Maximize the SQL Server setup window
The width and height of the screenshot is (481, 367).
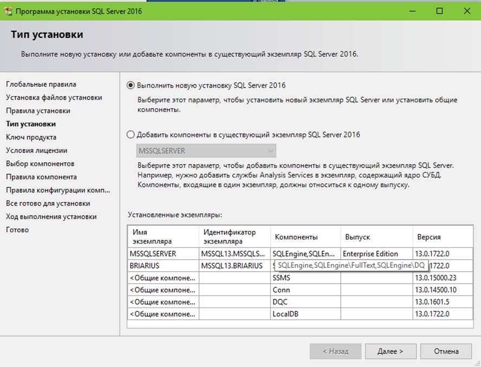point(439,11)
